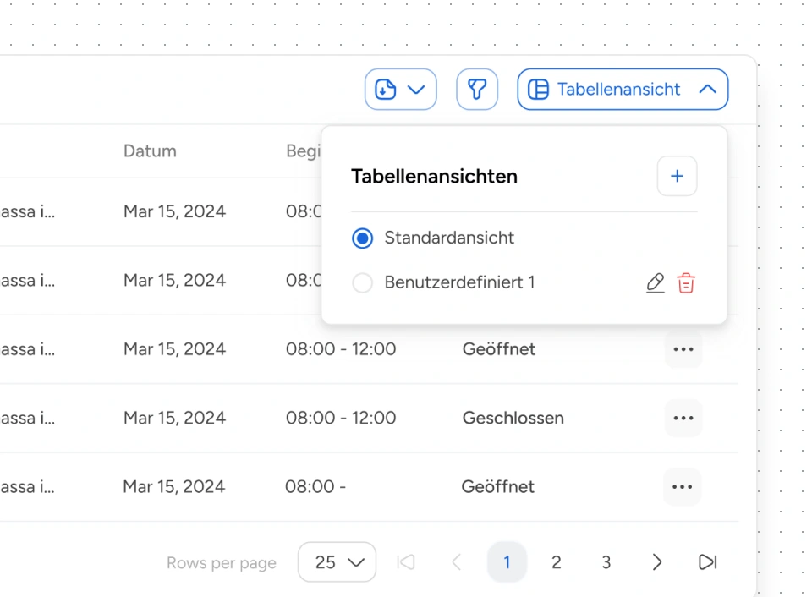Open the export download dropdown

click(x=400, y=90)
